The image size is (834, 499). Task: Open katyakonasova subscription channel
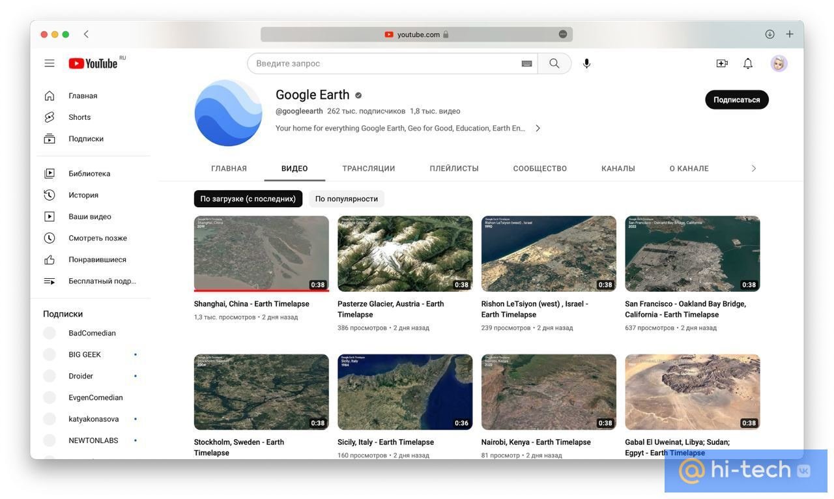[93, 419]
